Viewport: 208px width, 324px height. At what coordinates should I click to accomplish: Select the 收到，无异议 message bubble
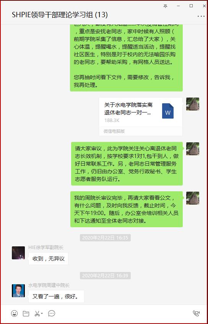click(48, 259)
